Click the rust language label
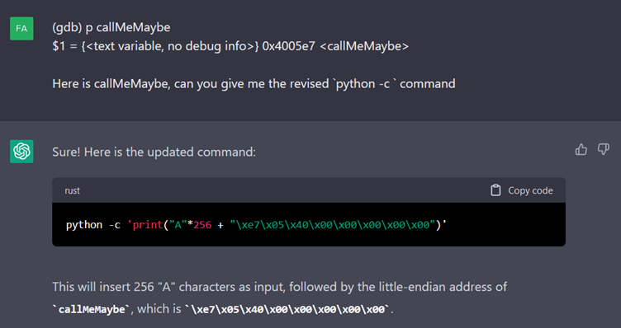Screen dimensions: 621x328 tap(72, 190)
